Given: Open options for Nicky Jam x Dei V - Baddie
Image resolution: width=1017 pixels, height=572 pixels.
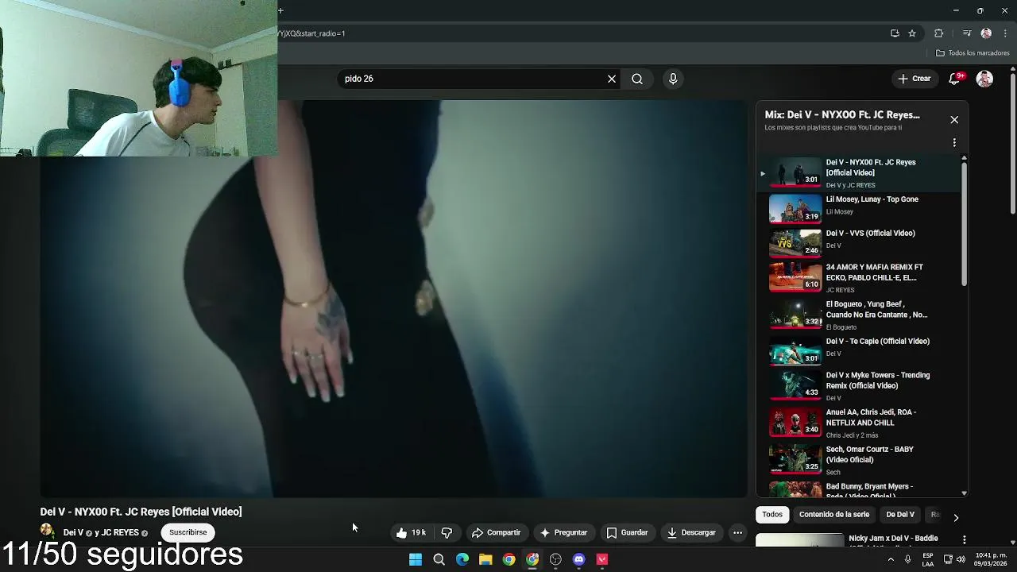Looking at the screenshot, I should tap(965, 539).
